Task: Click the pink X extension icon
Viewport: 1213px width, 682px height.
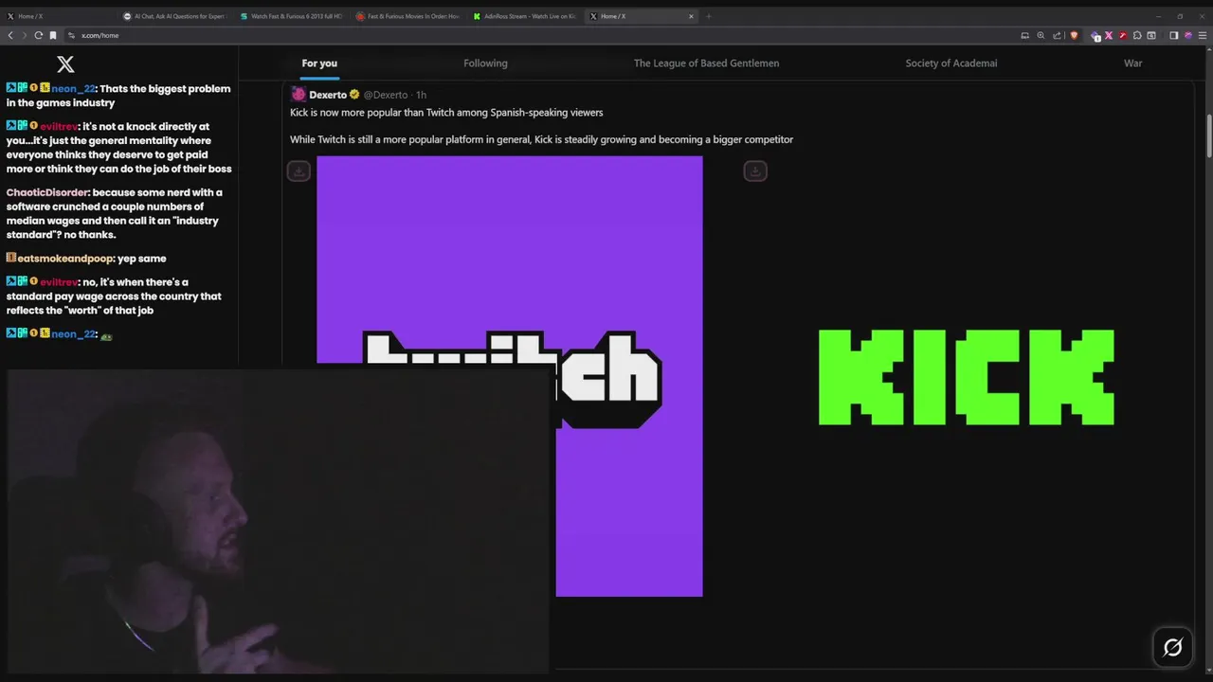Action: click(1110, 35)
